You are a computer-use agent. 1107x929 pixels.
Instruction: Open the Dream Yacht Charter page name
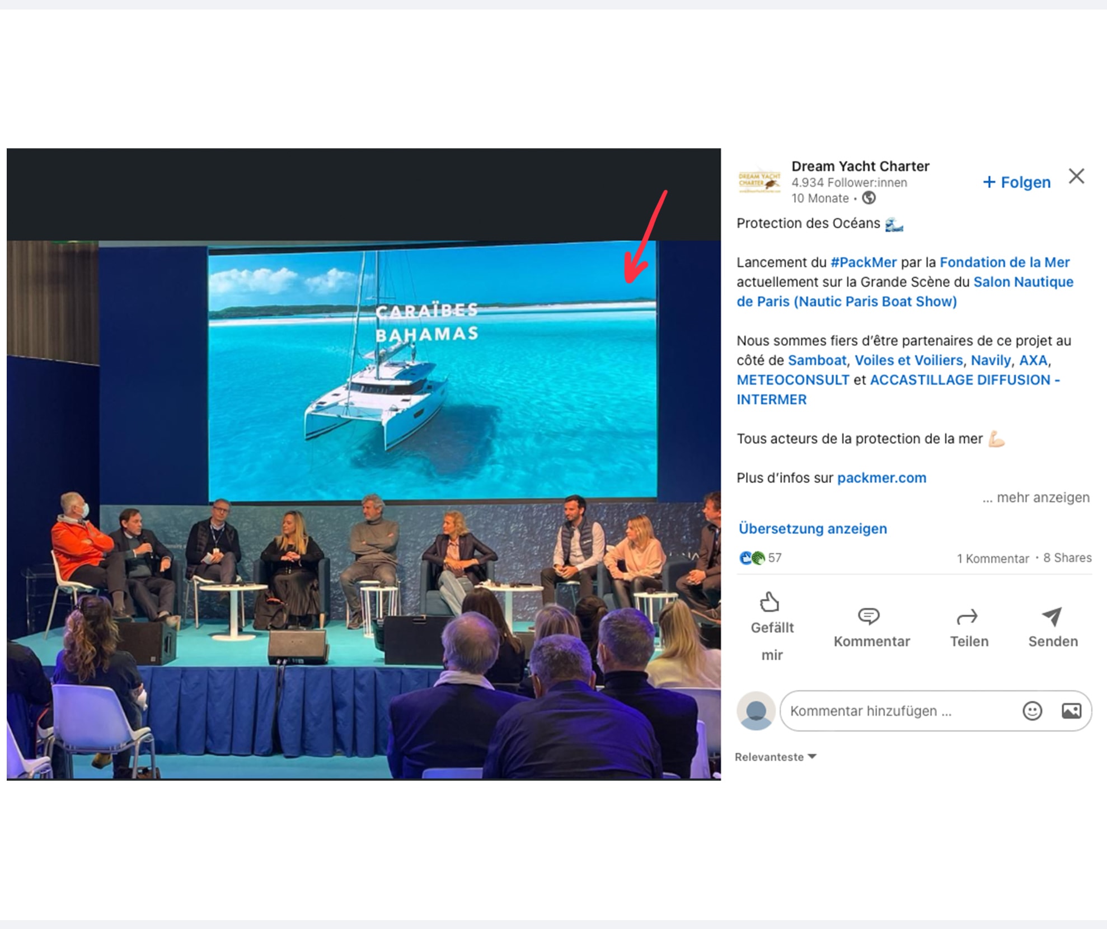click(x=860, y=166)
